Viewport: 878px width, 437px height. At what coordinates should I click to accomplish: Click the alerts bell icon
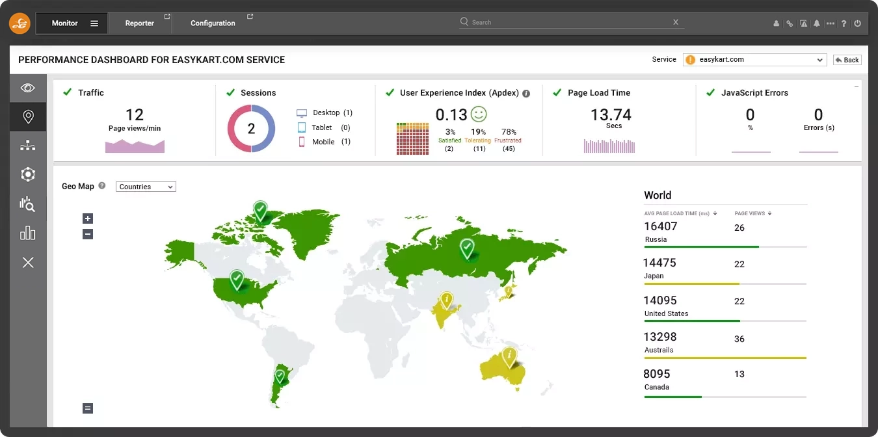click(817, 23)
